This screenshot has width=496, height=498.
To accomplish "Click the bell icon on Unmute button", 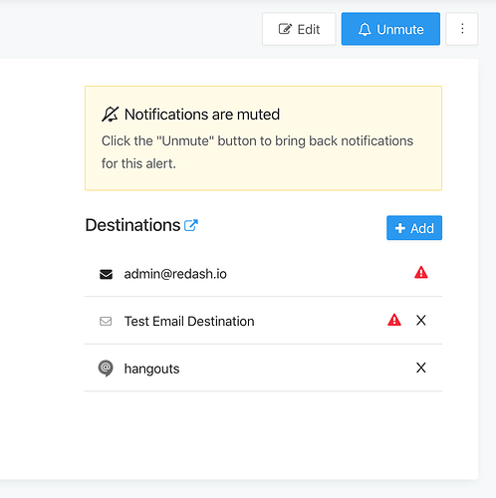I will (x=365, y=29).
